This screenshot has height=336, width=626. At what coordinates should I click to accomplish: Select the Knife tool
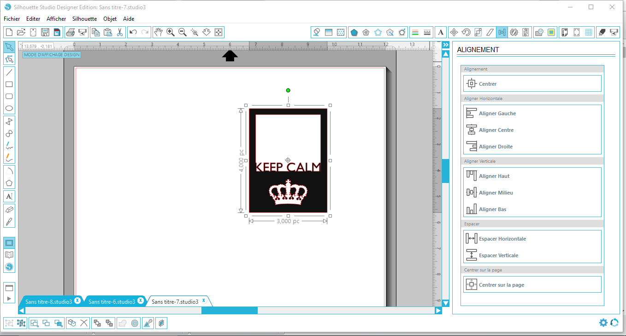pos(9,222)
